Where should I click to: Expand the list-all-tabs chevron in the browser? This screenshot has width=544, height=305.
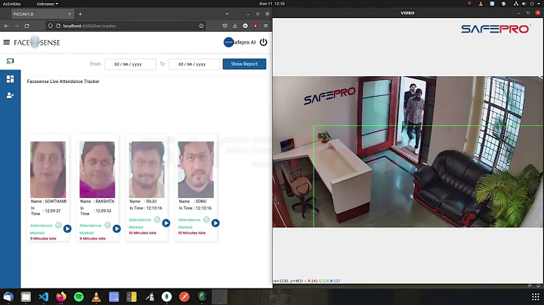click(x=227, y=14)
